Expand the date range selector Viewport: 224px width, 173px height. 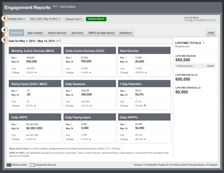click(x=46, y=19)
